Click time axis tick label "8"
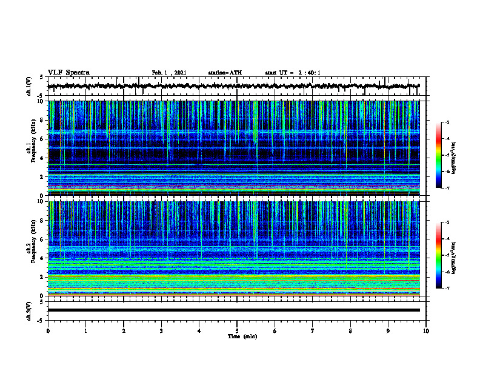The width and height of the screenshot is (480, 371). tap(350, 331)
